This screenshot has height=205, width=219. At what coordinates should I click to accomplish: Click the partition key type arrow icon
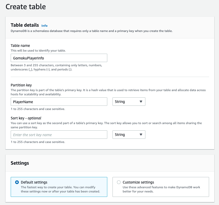point(141,102)
